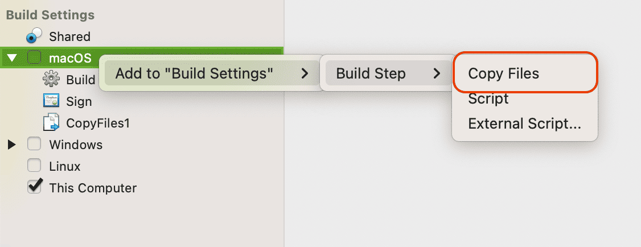
Task: Uncheck the This Computer checkbox
Action: [35, 187]
